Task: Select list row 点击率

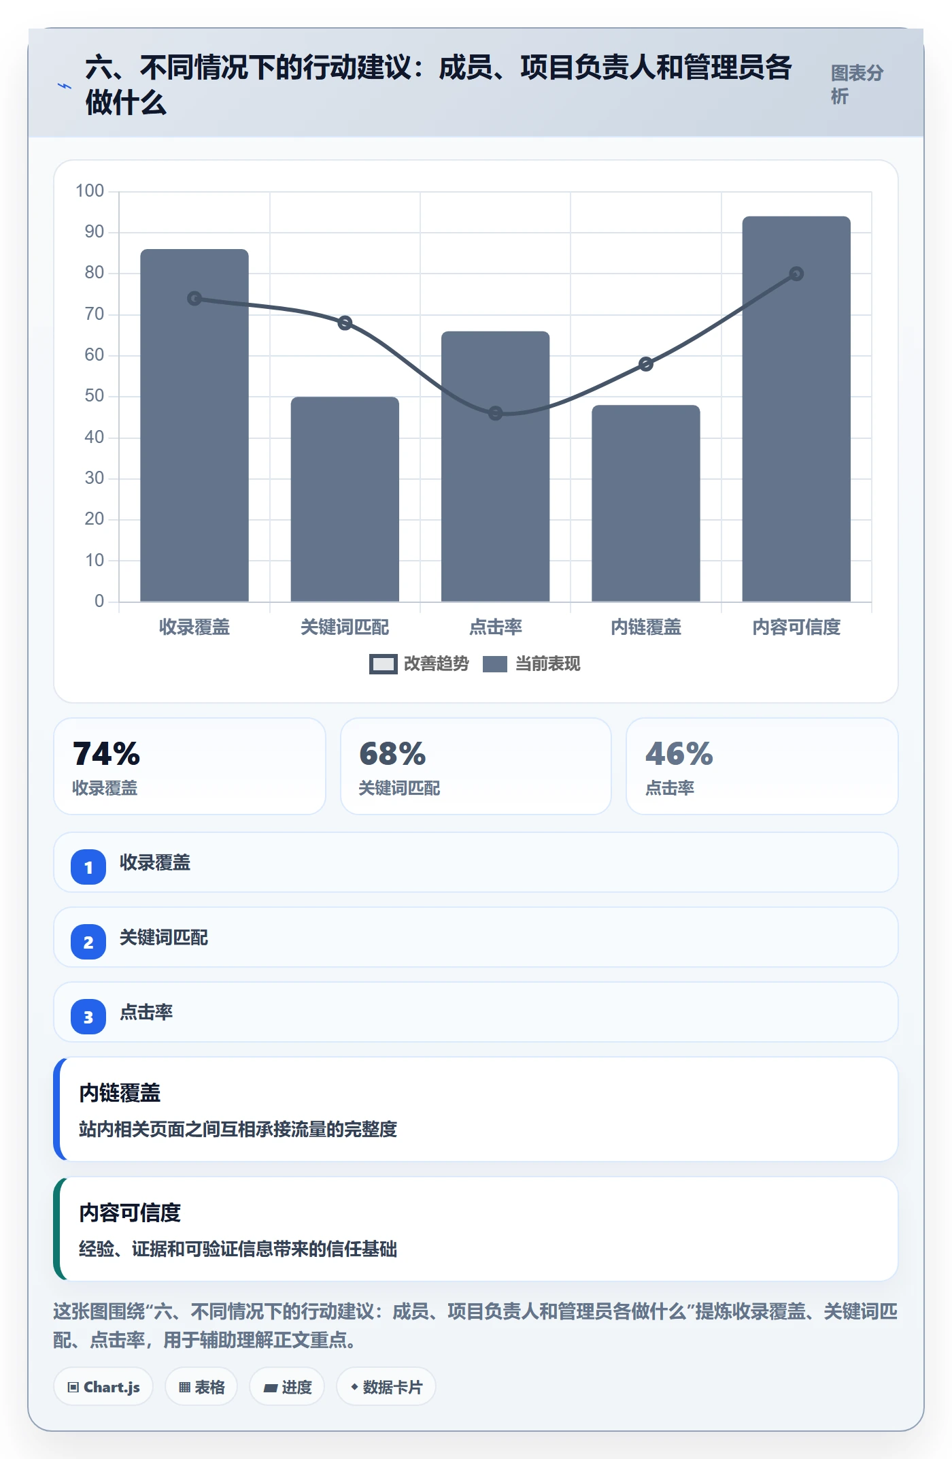Action: (476, 1012)
